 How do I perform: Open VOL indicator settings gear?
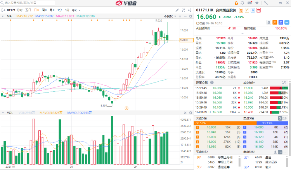191,113
